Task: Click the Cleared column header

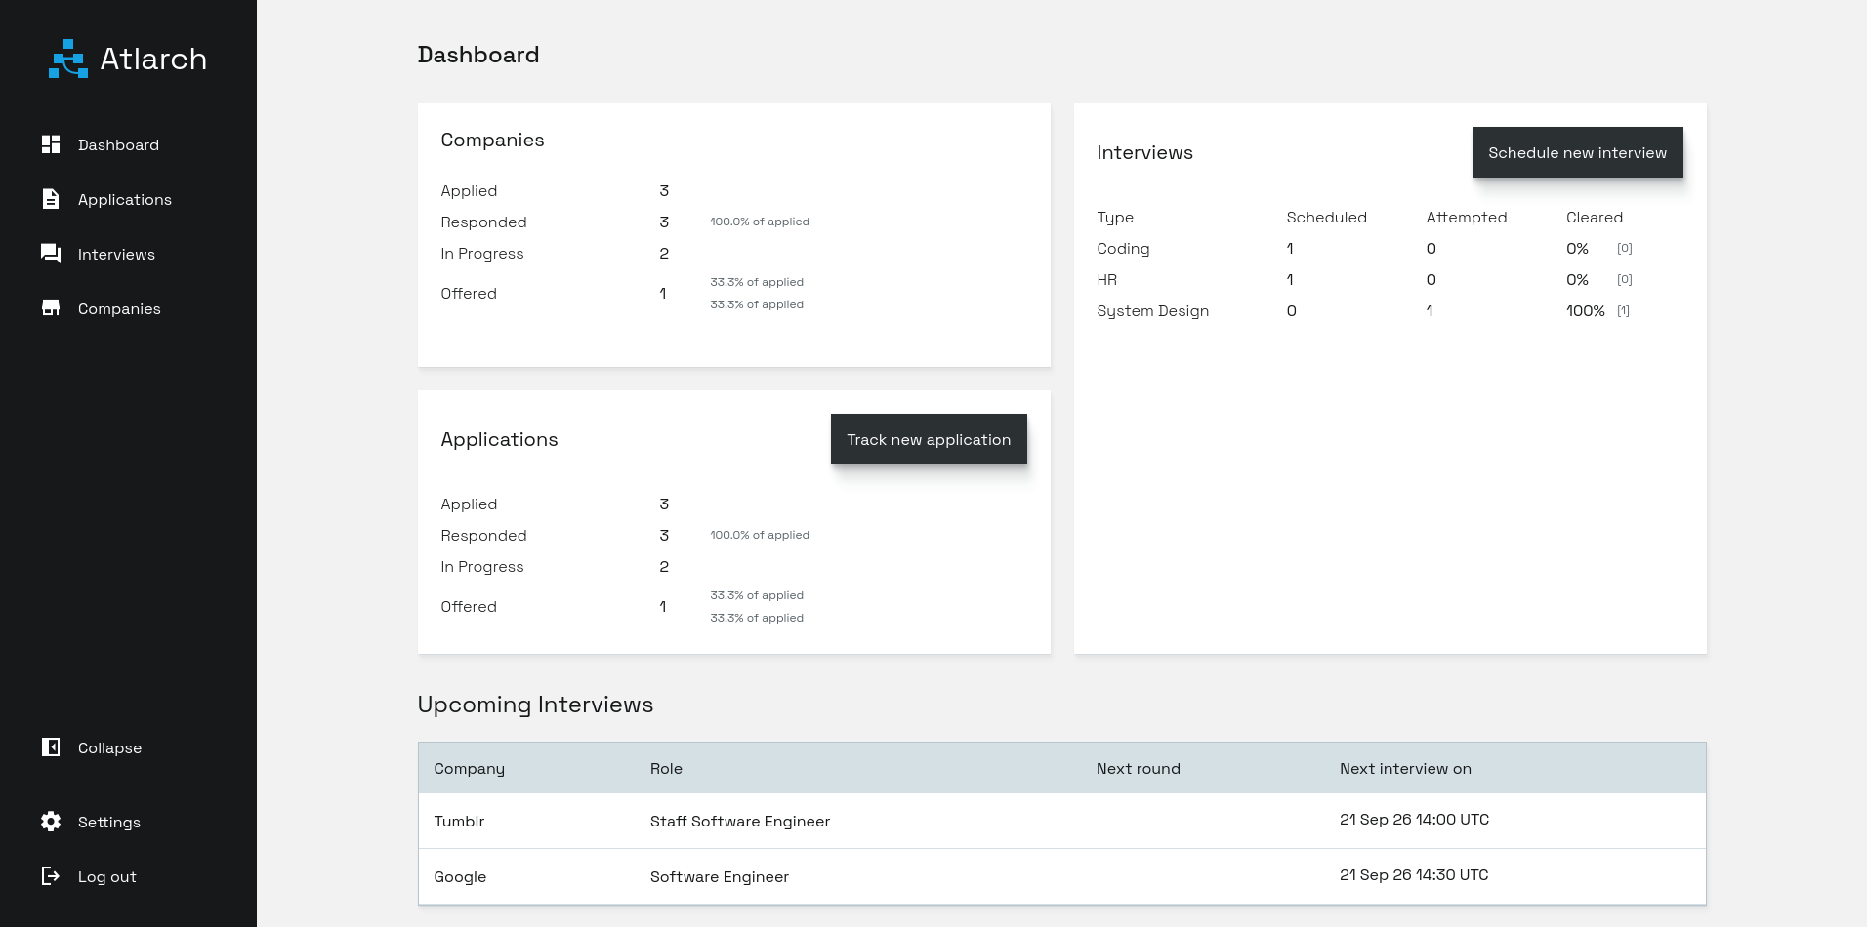Action: coord(1595,217)
